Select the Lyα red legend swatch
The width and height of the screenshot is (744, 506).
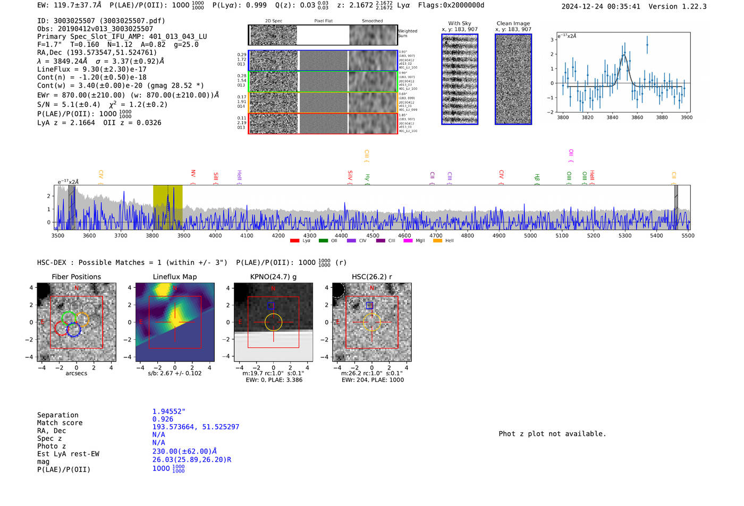[294, 241]
